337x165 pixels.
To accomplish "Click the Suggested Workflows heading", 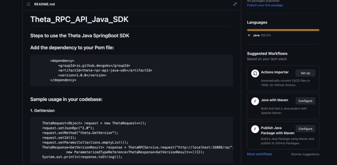I will [x=267, y=53].
